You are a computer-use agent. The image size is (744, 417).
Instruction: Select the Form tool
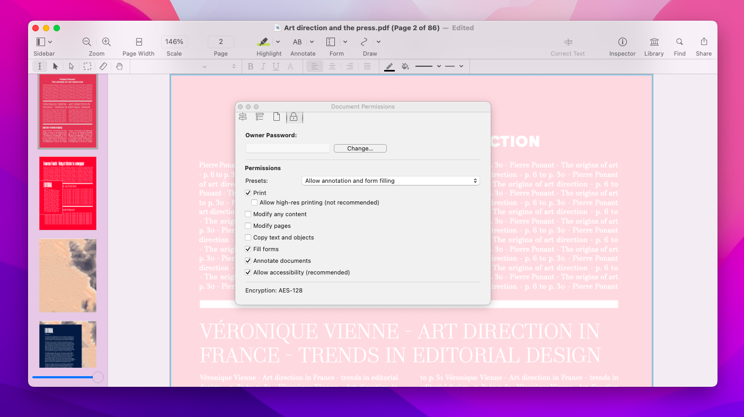point(330,42)
